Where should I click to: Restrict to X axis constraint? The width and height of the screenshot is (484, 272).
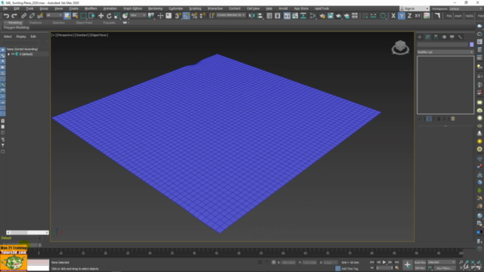[393, 16]
